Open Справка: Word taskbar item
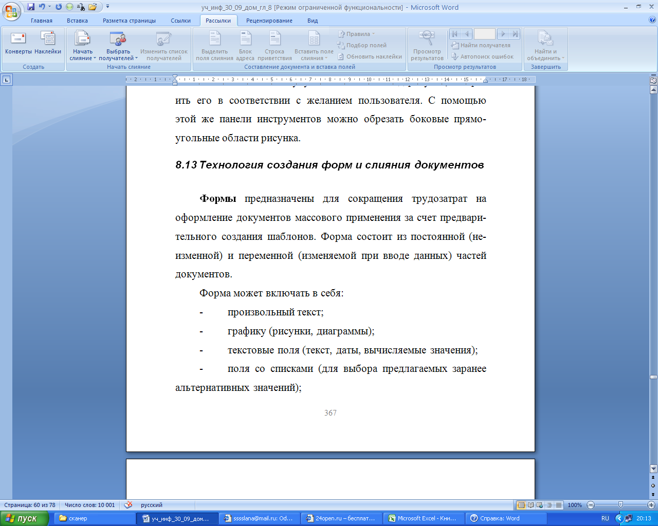 click(x=507, y=518)
